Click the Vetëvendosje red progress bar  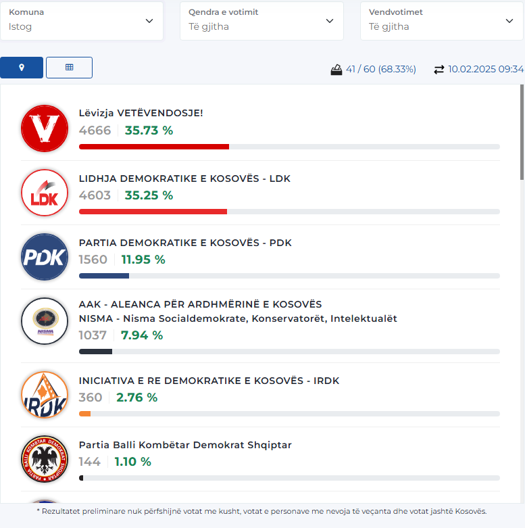click(289, 147)
